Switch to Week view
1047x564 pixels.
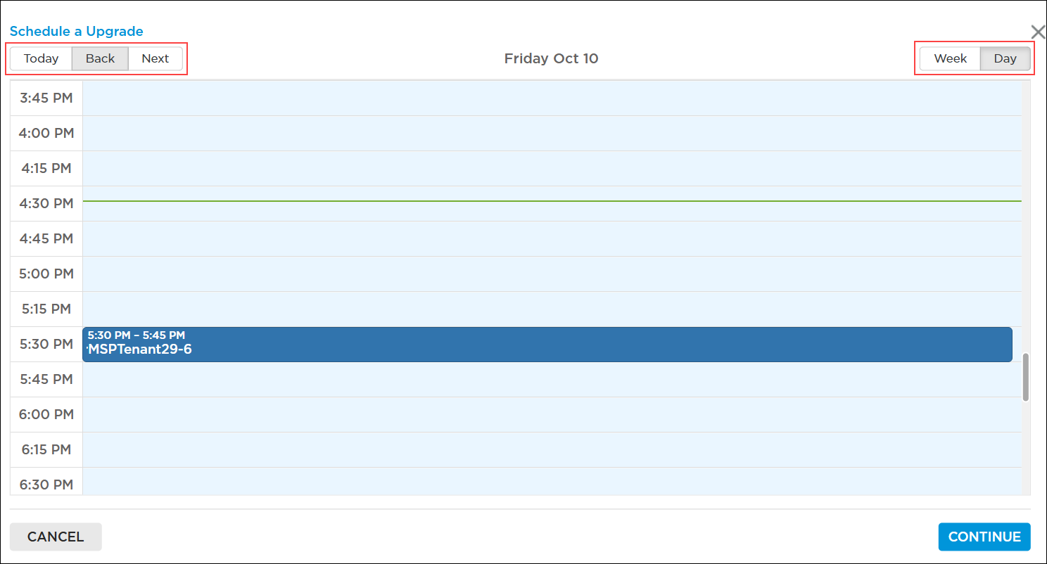coord(949,58)
